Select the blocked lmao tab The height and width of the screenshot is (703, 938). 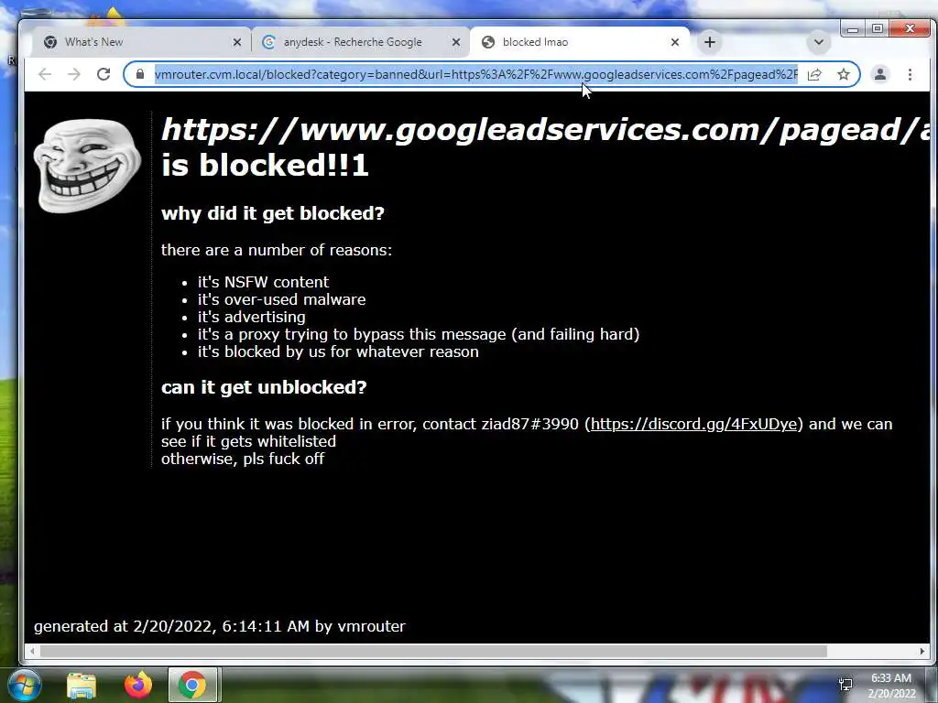[x=579, y=42]
